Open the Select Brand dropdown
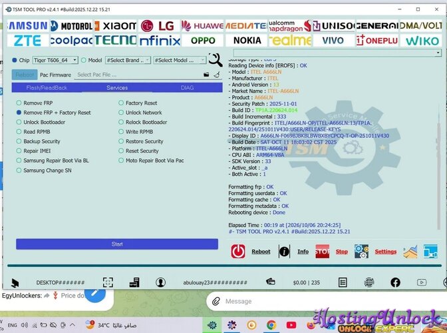This screenshot has height=333, width=447. coord(128,60)
